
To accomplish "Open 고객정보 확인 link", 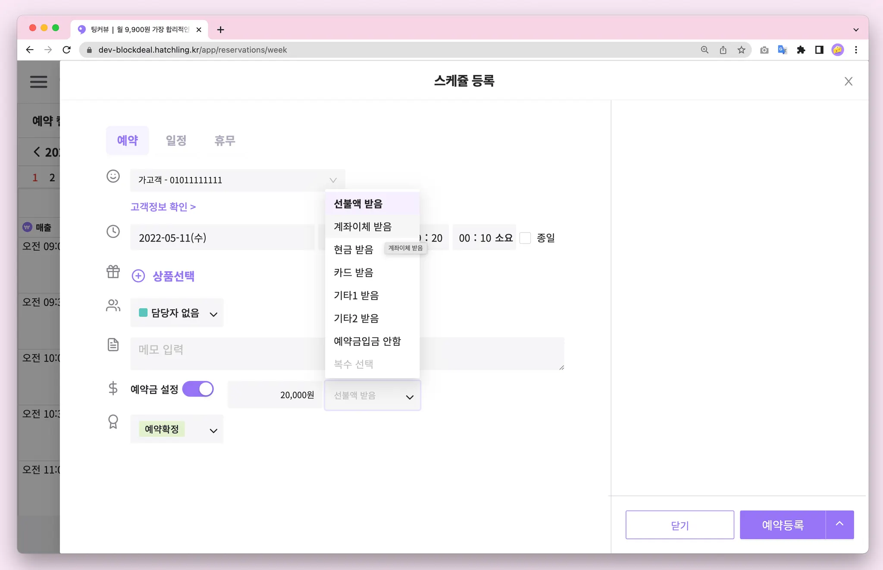I will [x=163, y=207].
